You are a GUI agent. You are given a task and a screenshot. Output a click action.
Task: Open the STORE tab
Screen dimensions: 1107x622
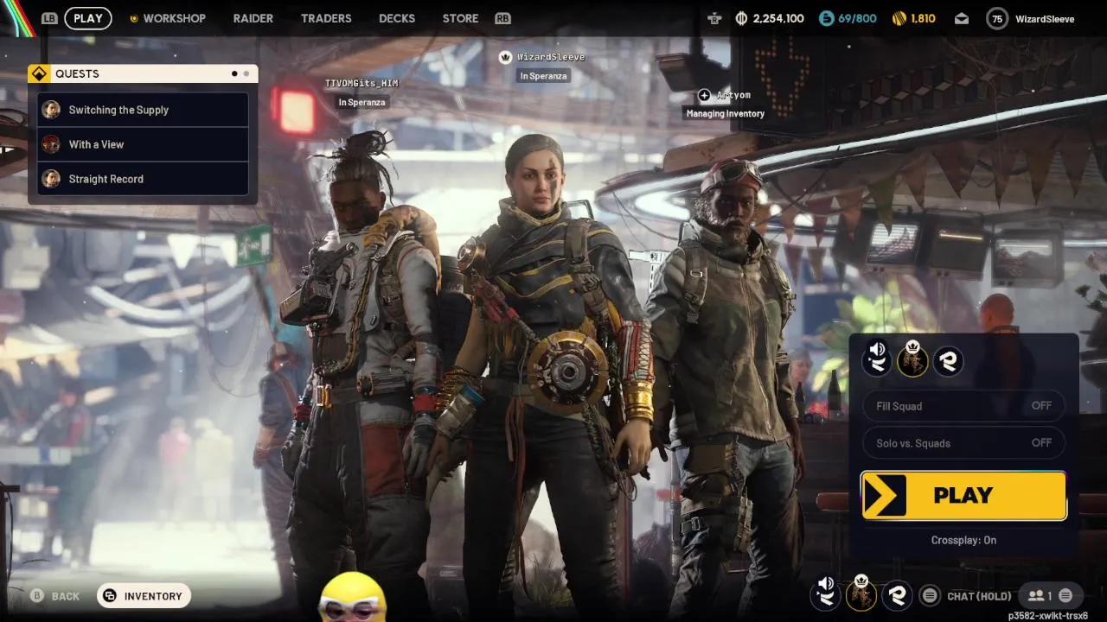point(460,18)
